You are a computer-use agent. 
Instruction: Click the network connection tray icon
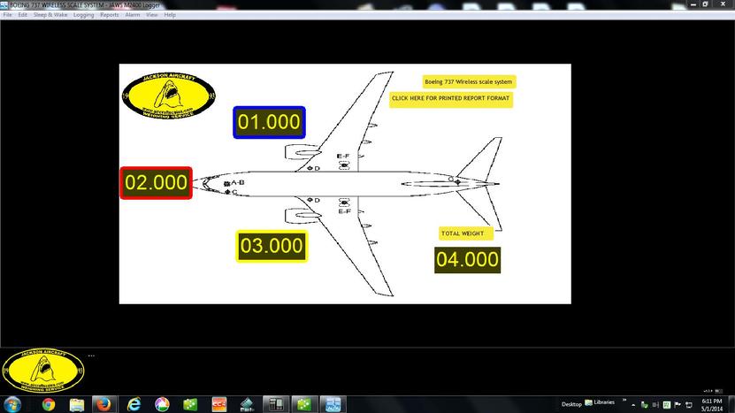click(689, 404)
